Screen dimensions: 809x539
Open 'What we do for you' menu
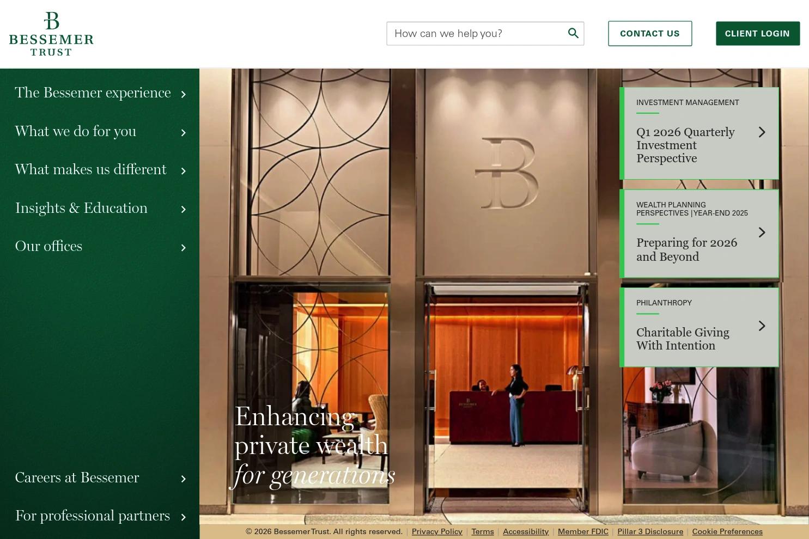click(76, 131)
